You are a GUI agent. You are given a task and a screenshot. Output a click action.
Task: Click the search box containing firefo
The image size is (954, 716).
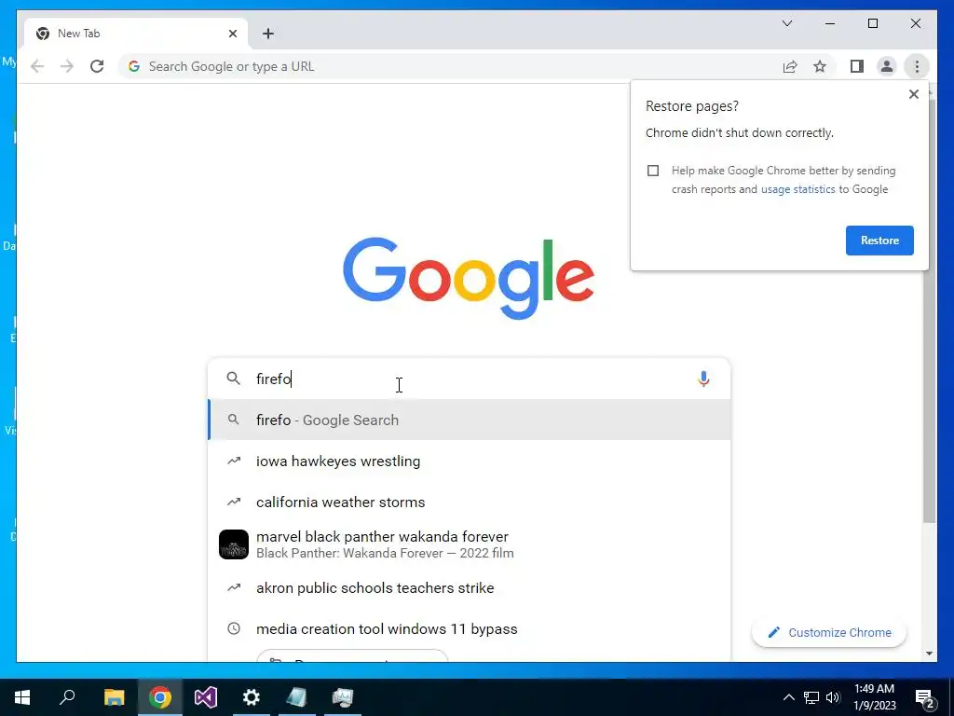tap(469, 379)
